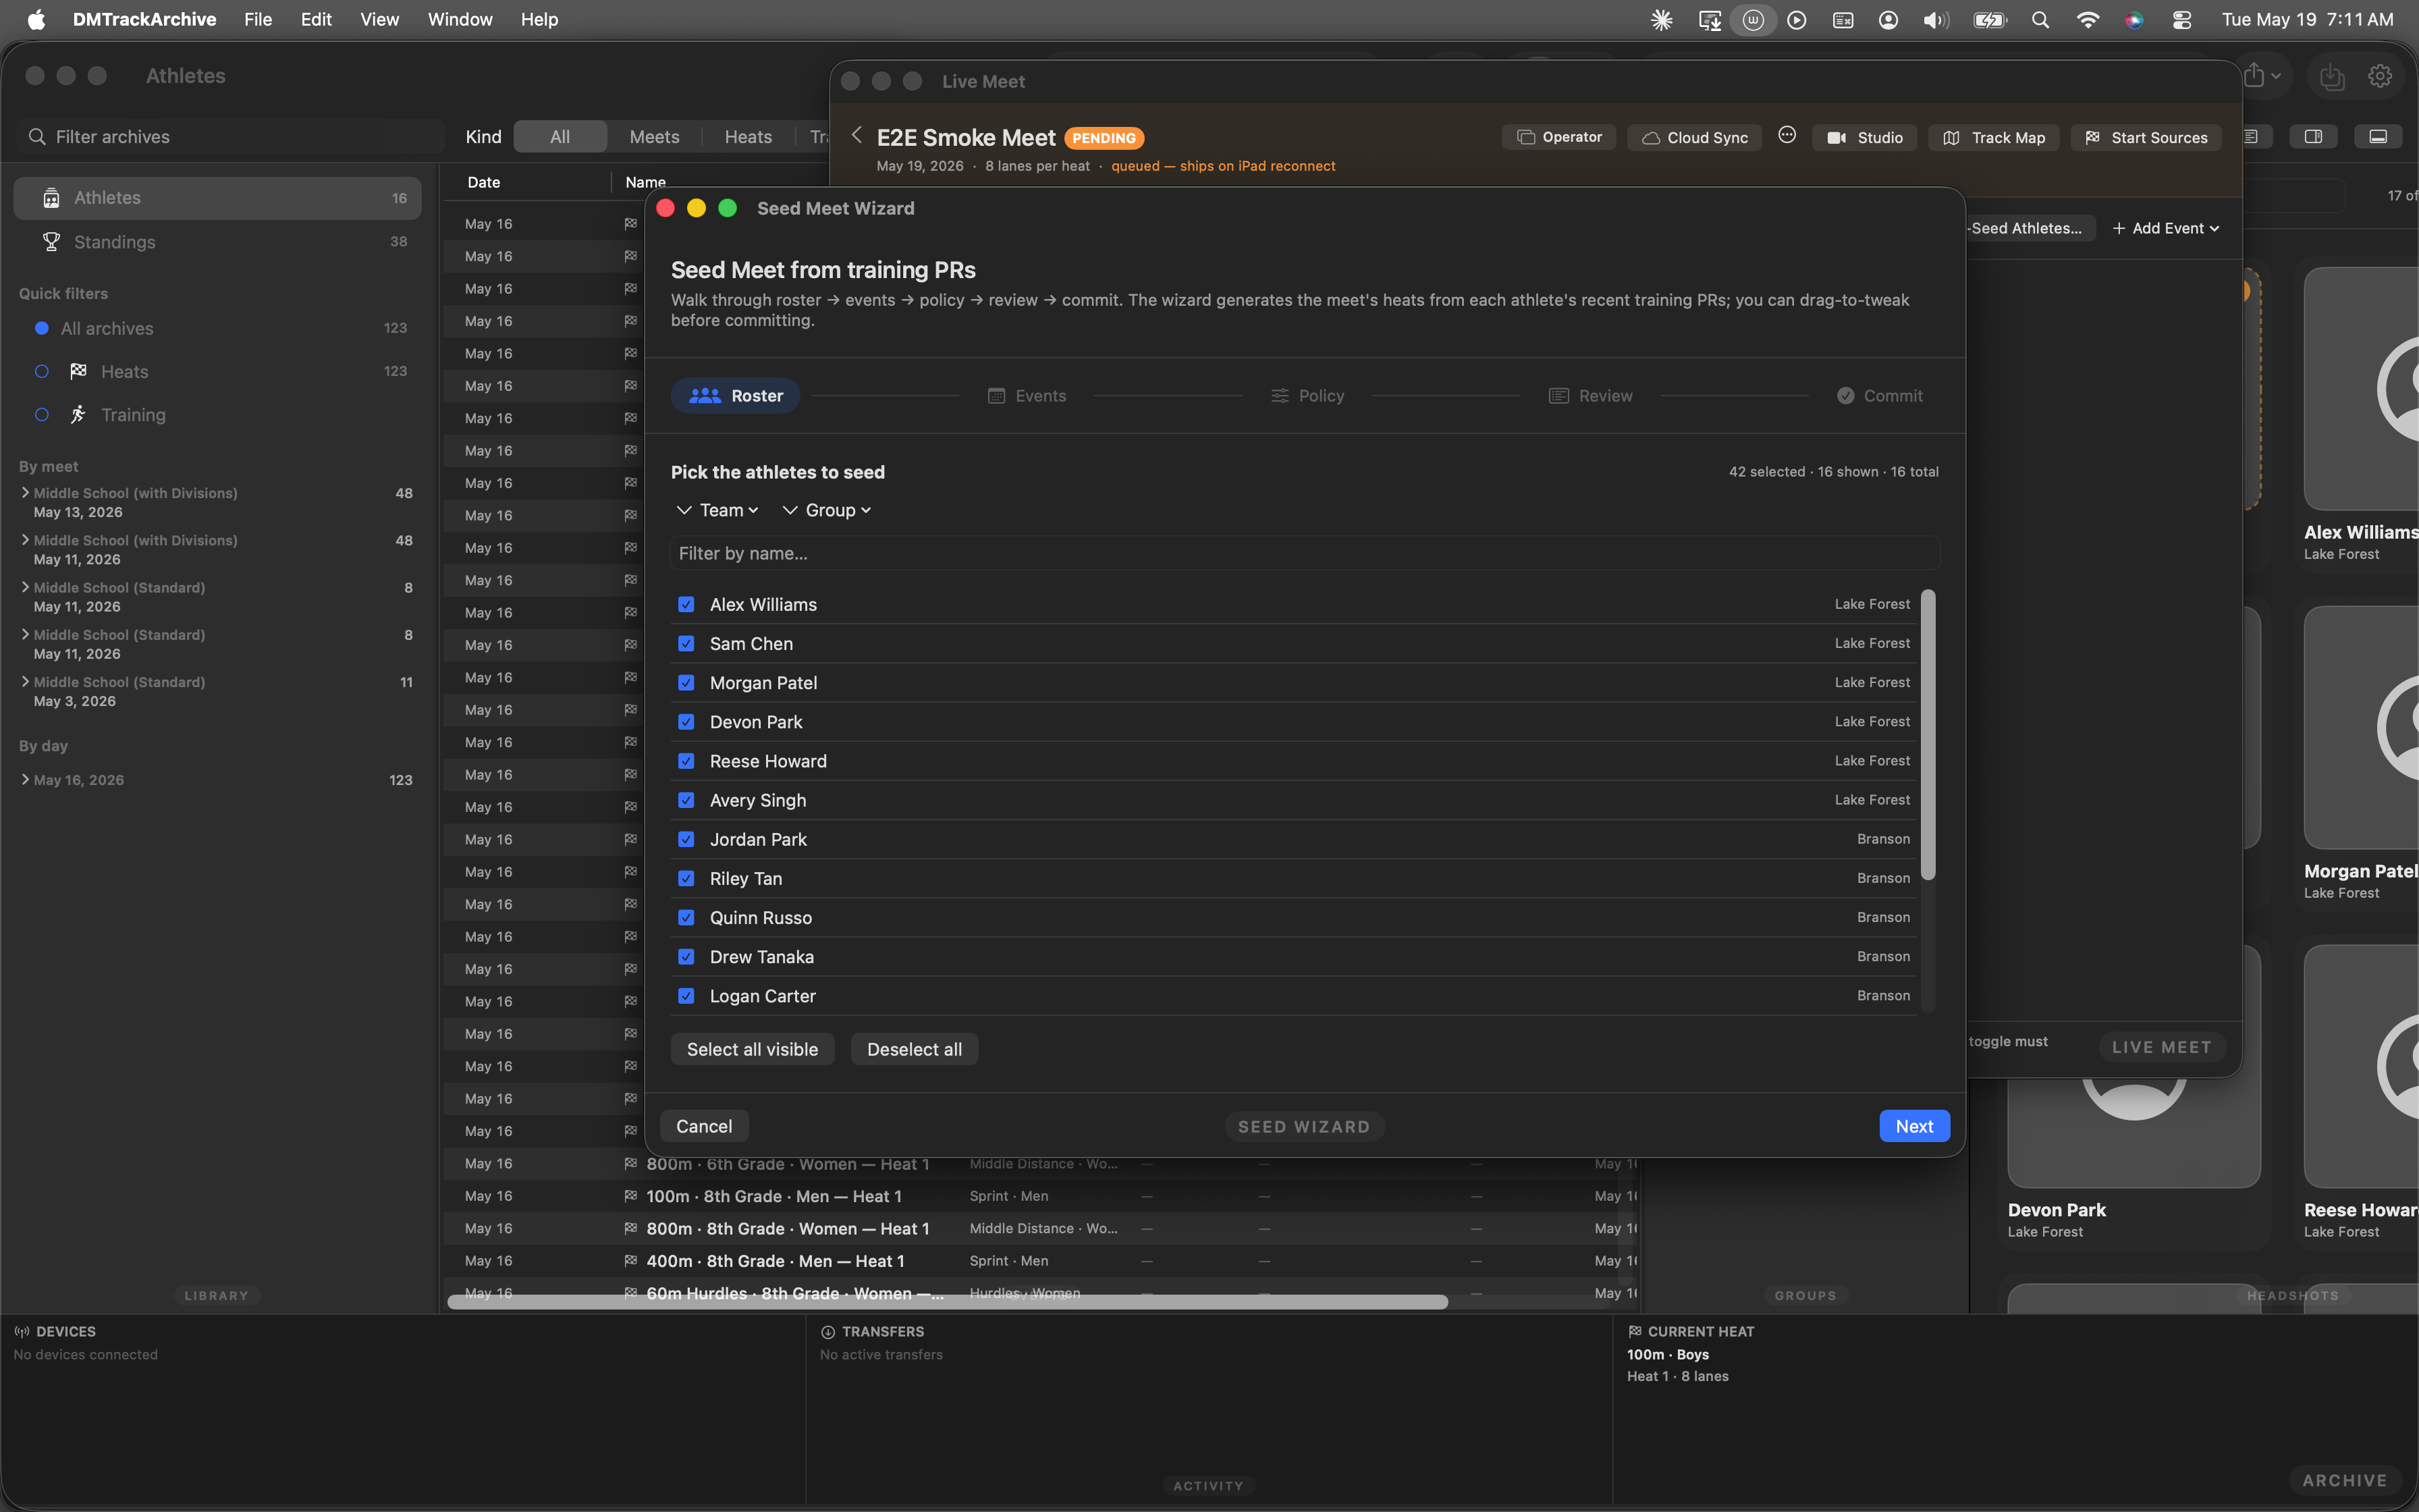Click the roster list vertical scrollbar
This screenshot has width=2419, height=1512.
[1928, 735]
